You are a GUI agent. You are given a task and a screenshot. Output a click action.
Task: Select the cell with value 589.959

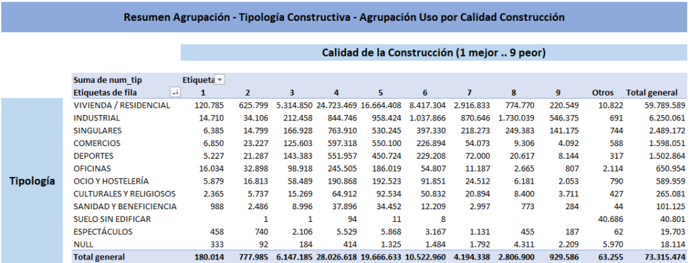(x=671, y=182)
